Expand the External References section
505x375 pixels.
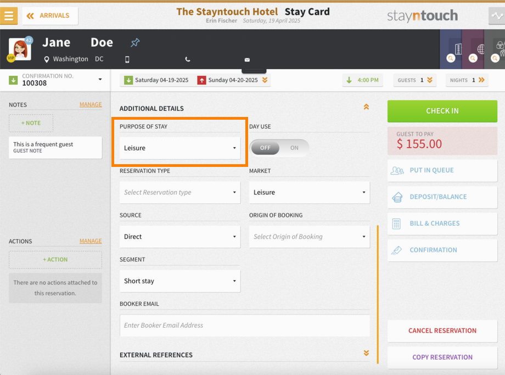(366, 353)
